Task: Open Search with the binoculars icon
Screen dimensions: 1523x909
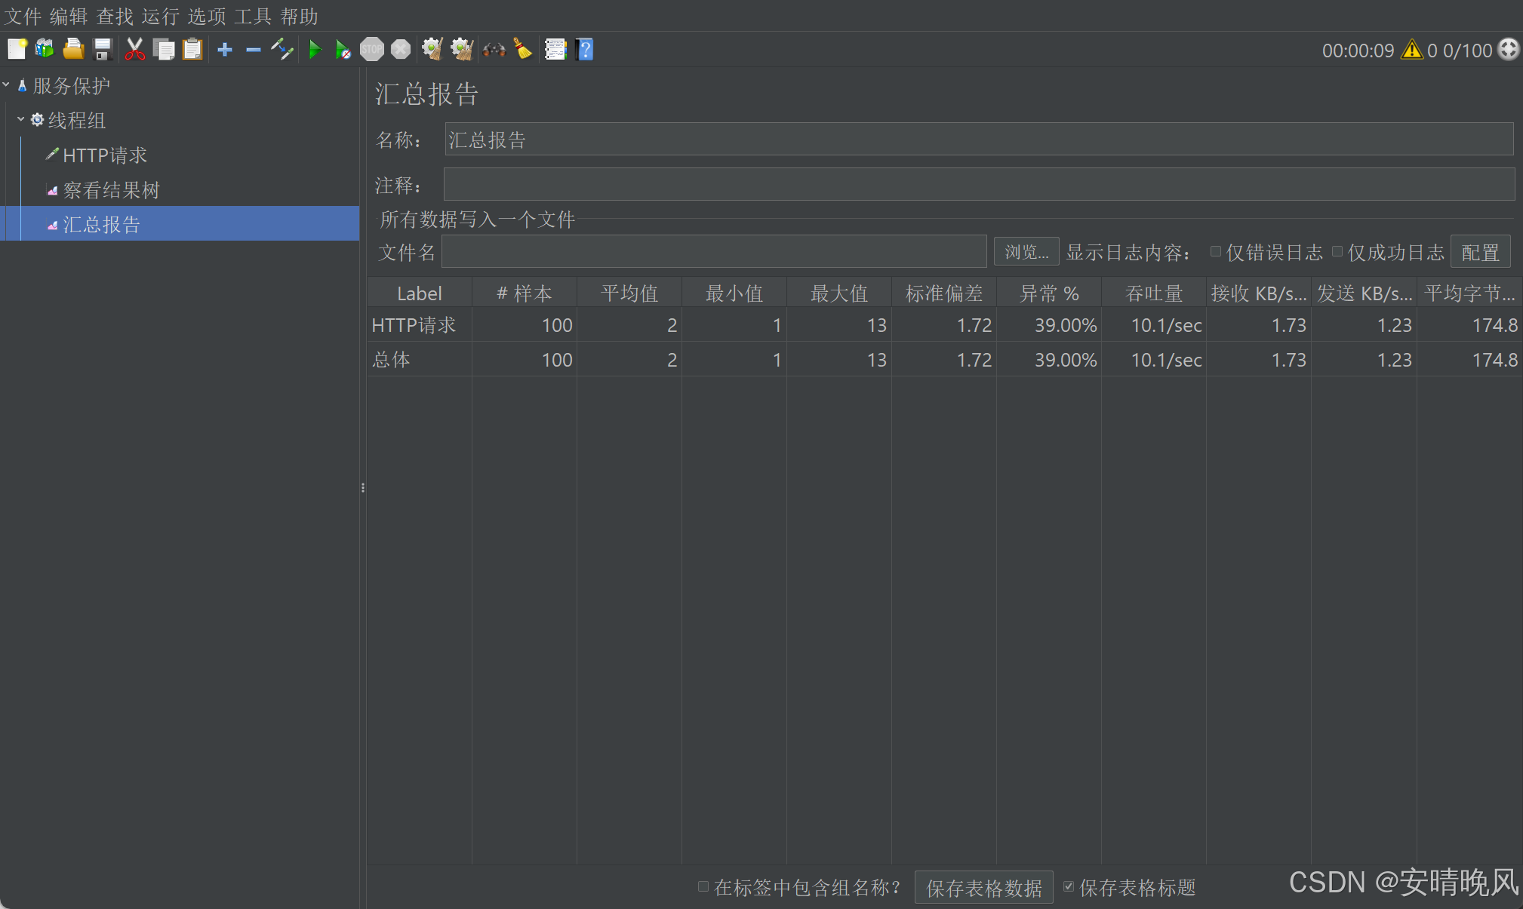Action: tap(494, 50)
